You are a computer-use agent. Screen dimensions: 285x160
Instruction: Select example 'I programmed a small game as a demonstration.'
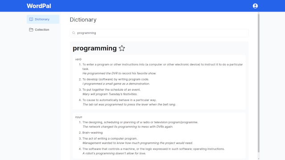pos(116,84)
